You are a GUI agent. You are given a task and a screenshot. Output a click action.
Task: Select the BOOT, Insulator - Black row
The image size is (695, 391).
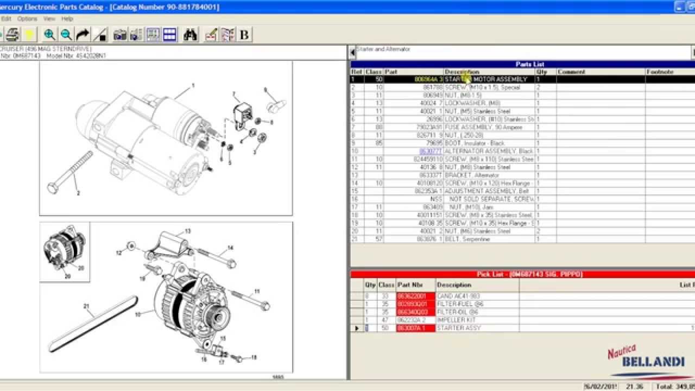click(x=522, y=143)
